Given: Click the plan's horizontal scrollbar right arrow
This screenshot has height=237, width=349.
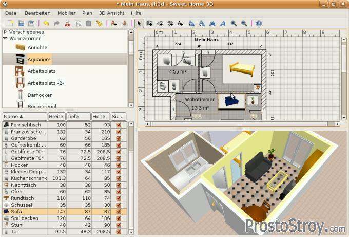Looking at the screenshot, I should coord(338,124).
